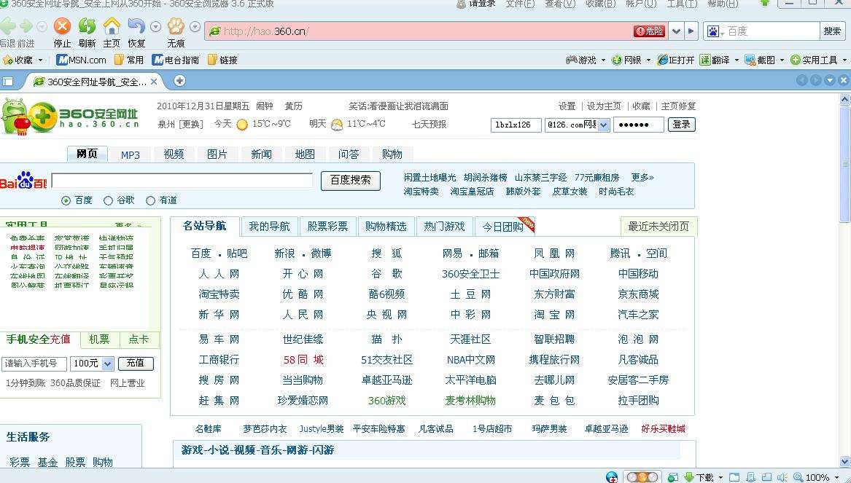This screenshot has width=851, height=483.
Task: Open the 100元 recharge amount dropdown
Action: tap(107, 364)
